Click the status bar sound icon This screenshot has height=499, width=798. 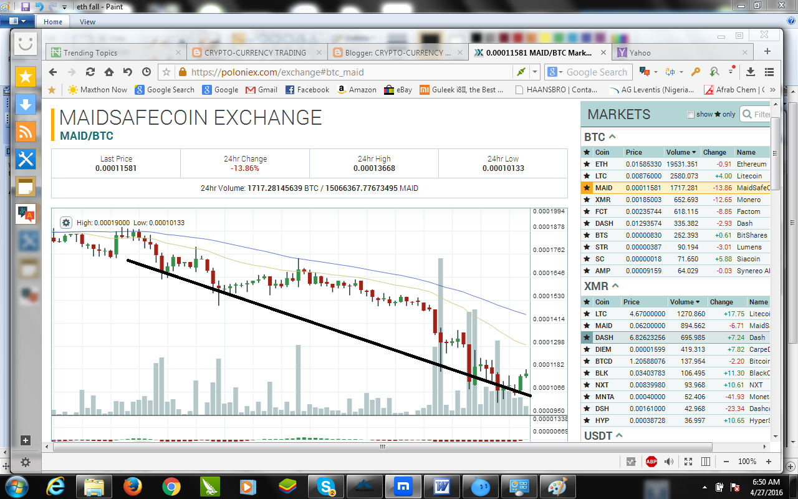670,462
